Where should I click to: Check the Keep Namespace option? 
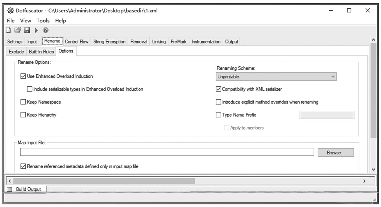(23, 102)
